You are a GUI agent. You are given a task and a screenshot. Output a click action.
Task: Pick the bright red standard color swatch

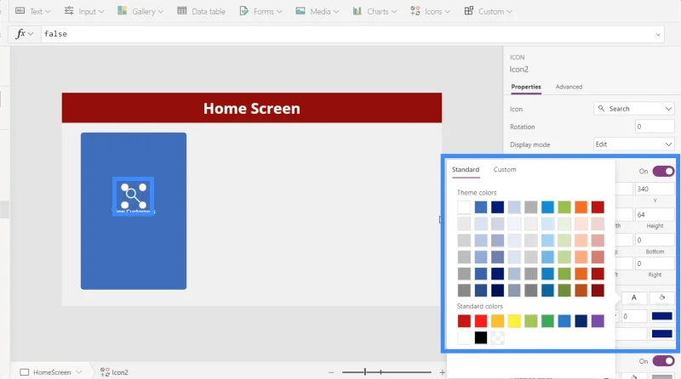(481, 321)
